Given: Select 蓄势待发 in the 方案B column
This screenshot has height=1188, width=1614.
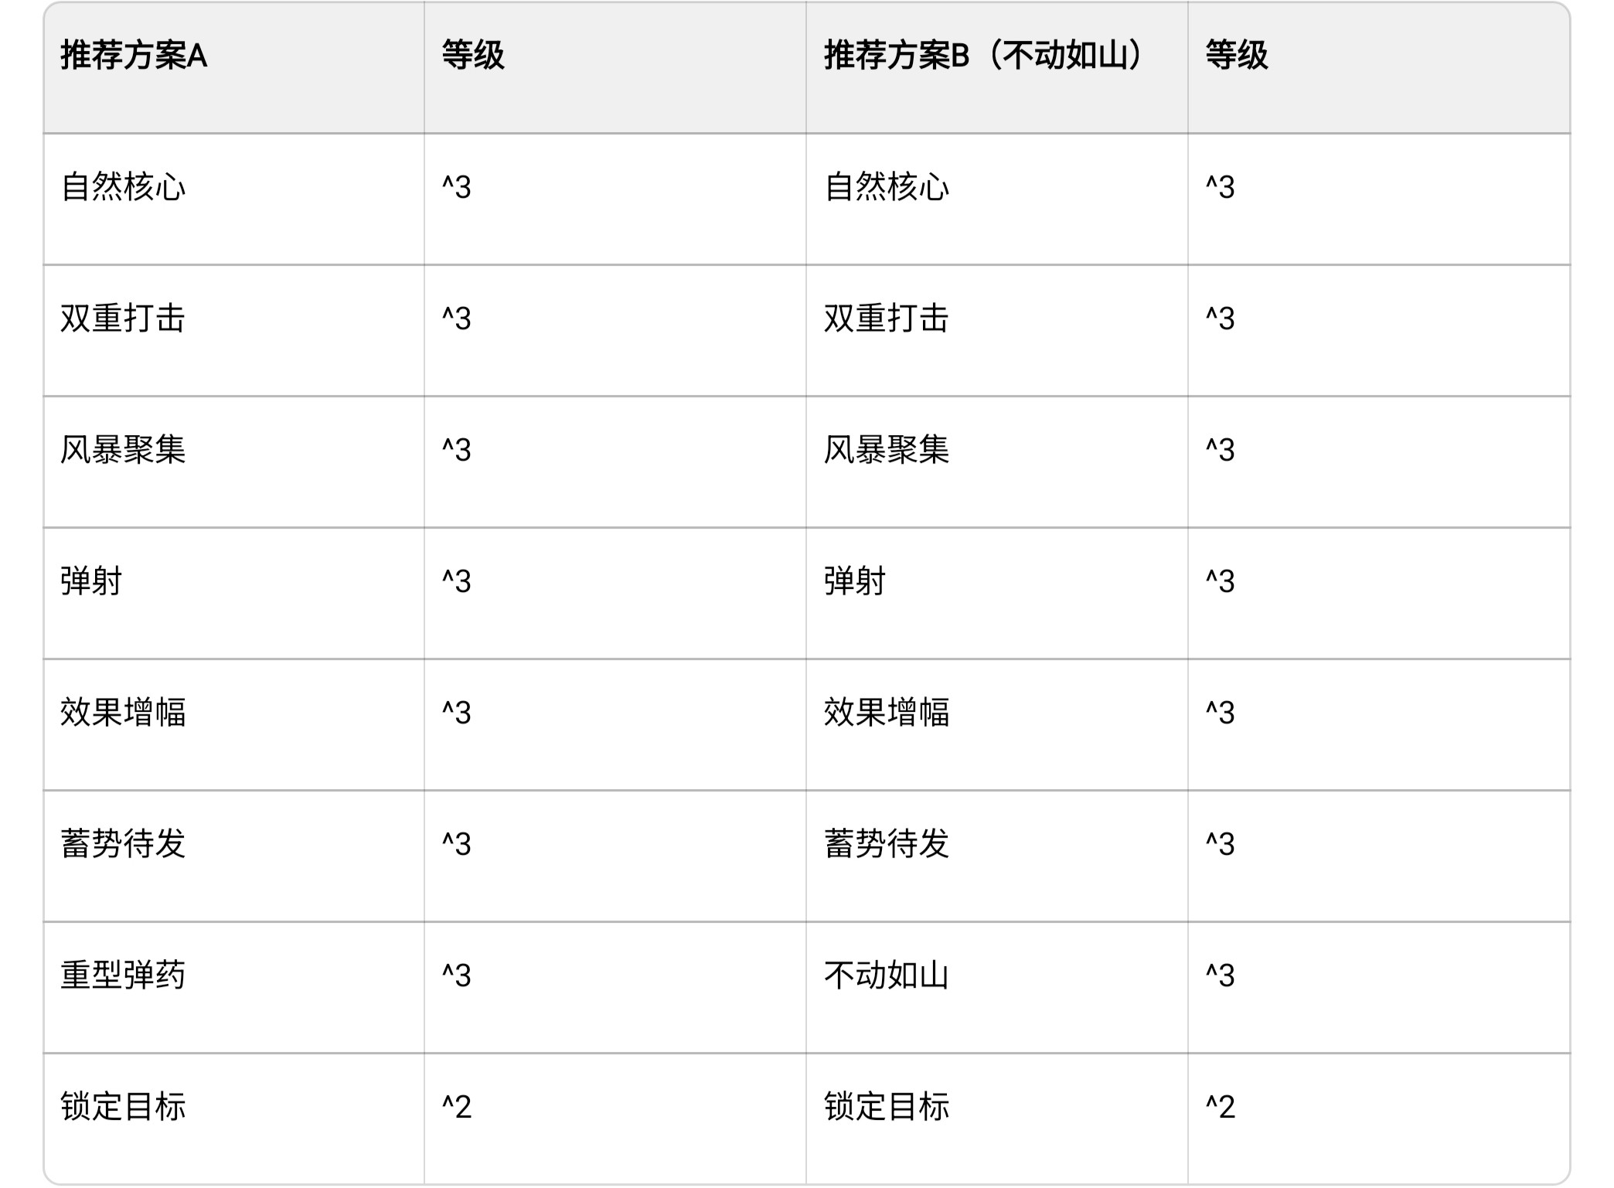Looking at the screenshot, I should [x=887, y=844].
